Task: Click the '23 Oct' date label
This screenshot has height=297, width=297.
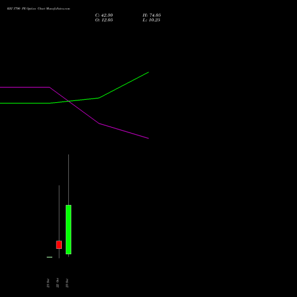Action: click(67, 283)
